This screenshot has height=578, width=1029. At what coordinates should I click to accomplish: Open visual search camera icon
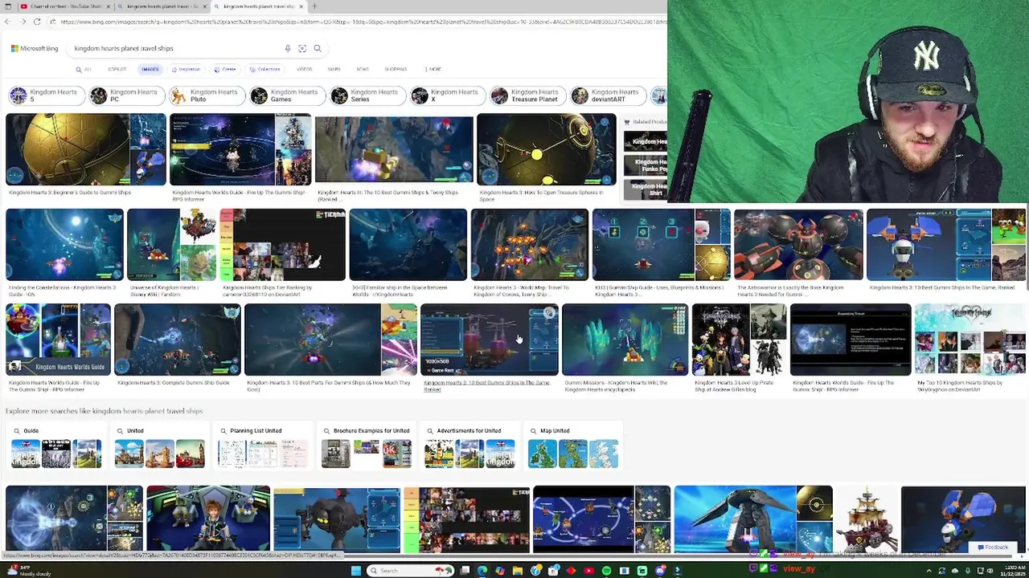pyautogui.click(x=302, y=48)
